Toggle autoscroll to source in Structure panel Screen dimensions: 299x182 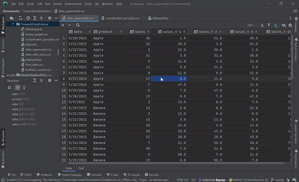point(18,87)
